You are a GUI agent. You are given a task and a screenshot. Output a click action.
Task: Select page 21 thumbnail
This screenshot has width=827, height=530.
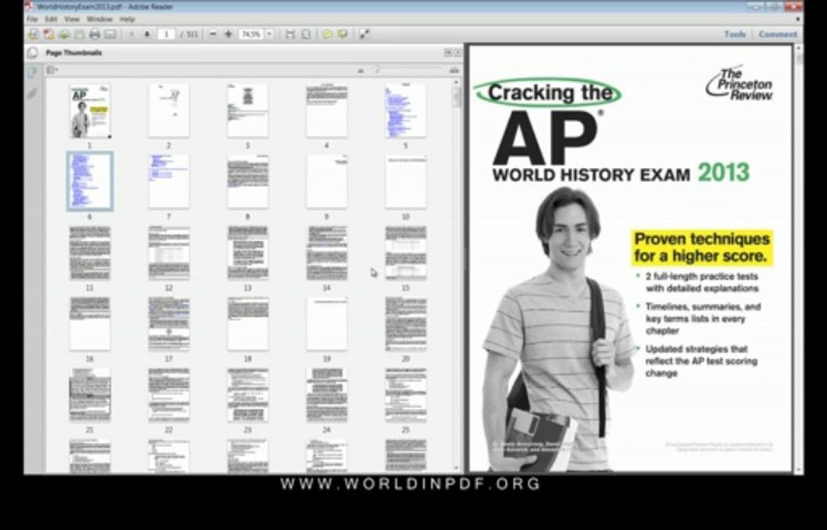click(90, 395)
